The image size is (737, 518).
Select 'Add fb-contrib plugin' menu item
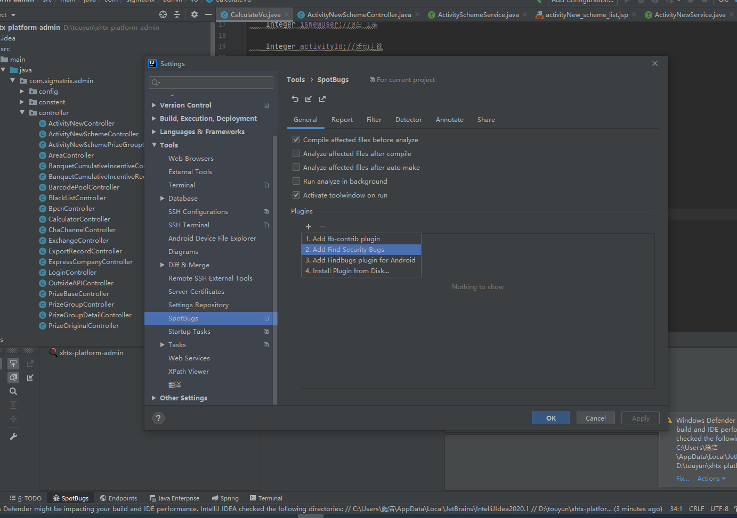point(361,239)
